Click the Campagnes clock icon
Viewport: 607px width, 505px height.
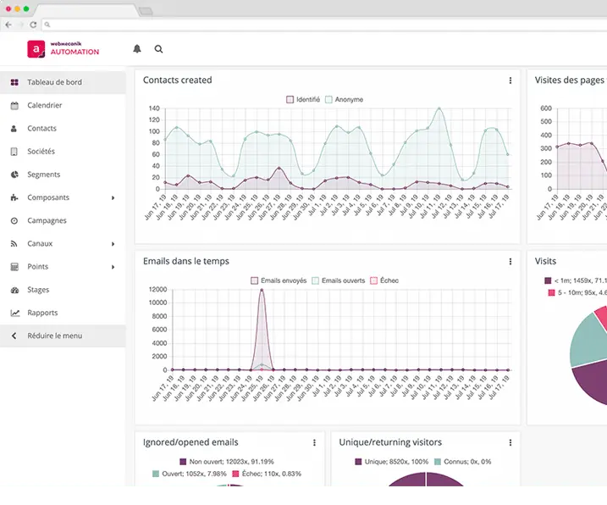pos(14,220)
